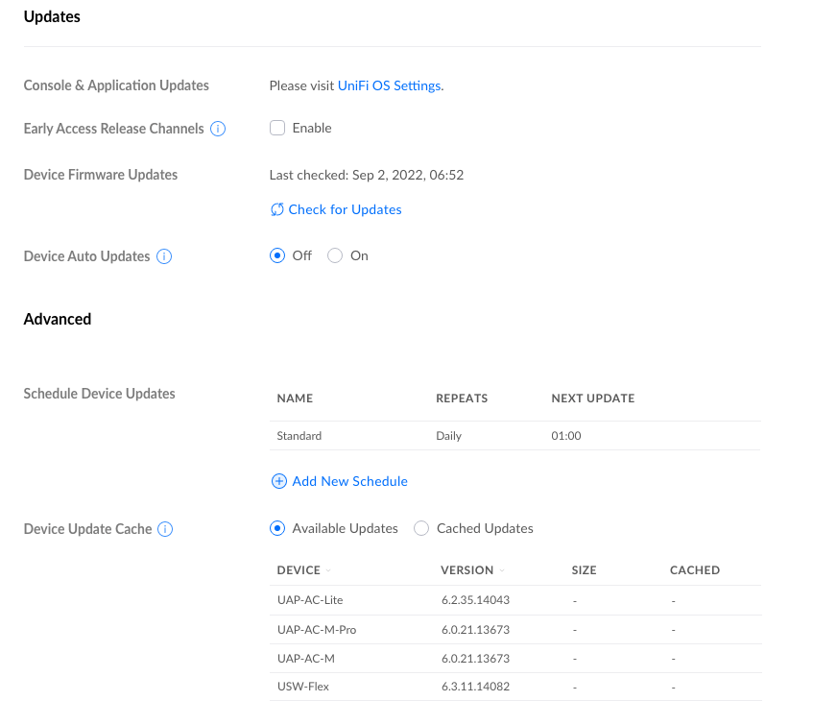837x725 pixels.
Task: Click info icon beside Device Update Cache
Action: (165, 529)
